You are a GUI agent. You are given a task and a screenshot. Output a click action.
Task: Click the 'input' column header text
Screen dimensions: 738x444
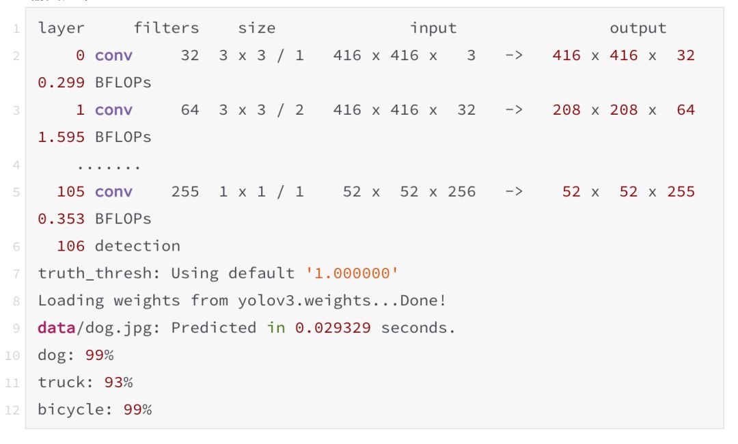click(433, 29)
